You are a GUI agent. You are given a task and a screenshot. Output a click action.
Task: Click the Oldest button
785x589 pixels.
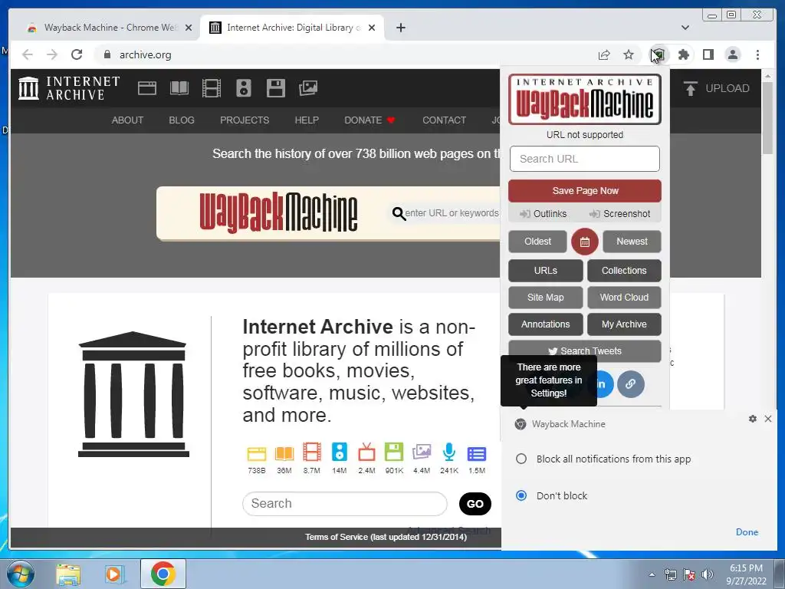(537, 242)
